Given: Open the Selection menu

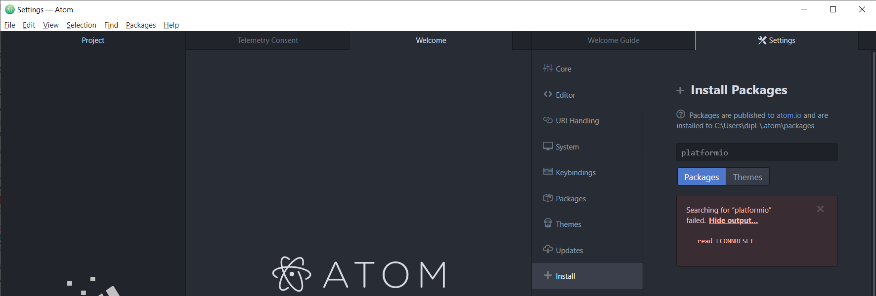Looking at the screenshot, I should coord(82,25).
